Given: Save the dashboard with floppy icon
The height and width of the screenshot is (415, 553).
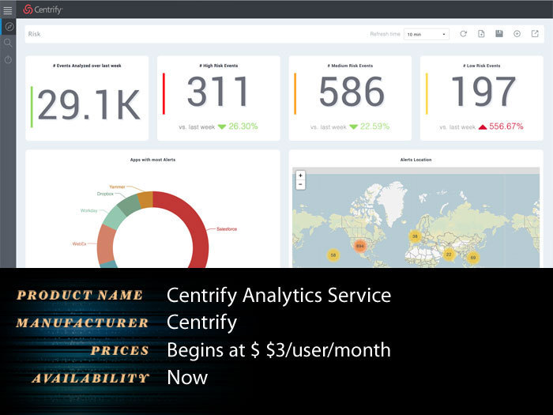Looking at the screenshot, I should pyautogui.click(x=499, y=33).
